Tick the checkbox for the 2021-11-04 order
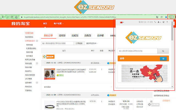176x110 pixels. [45, 95]
